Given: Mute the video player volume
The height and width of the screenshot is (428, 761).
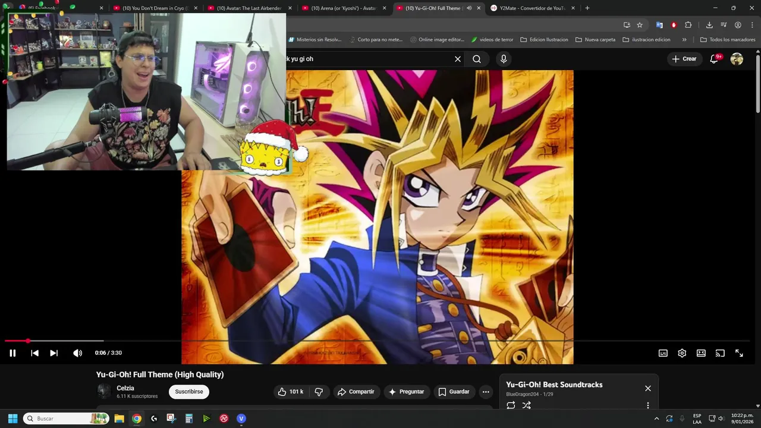Looking at the screenshot, I should click(x=77, y=353).
